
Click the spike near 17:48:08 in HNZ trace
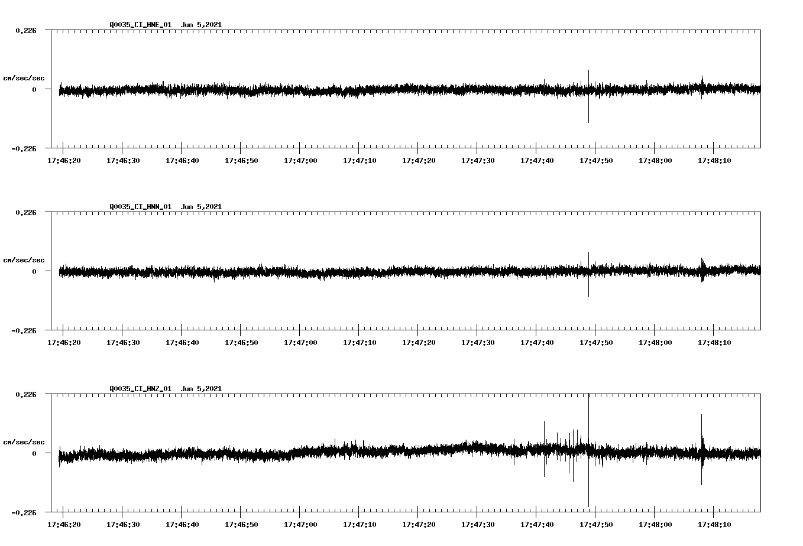coord(701,449)
